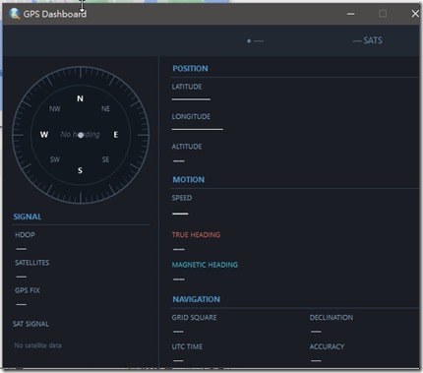Close the GPS Dashboard window

415,14
